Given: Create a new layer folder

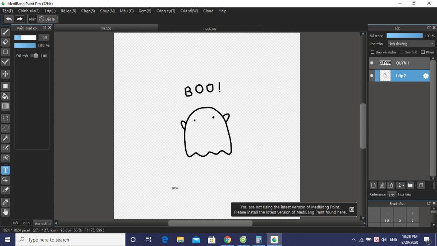Looking at the screenshot, I should [410, 185].
